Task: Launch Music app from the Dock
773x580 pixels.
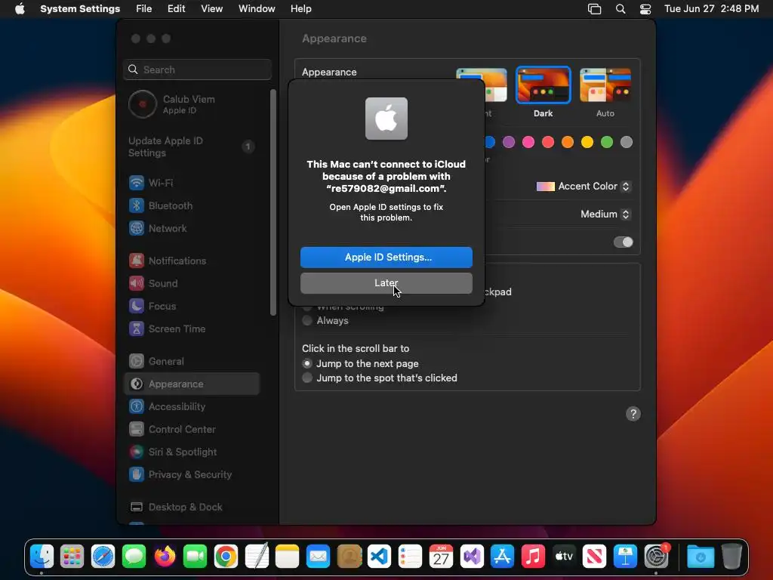Action: point(533,557)
